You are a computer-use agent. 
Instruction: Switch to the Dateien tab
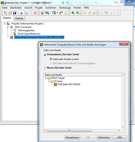coord(19,18)
